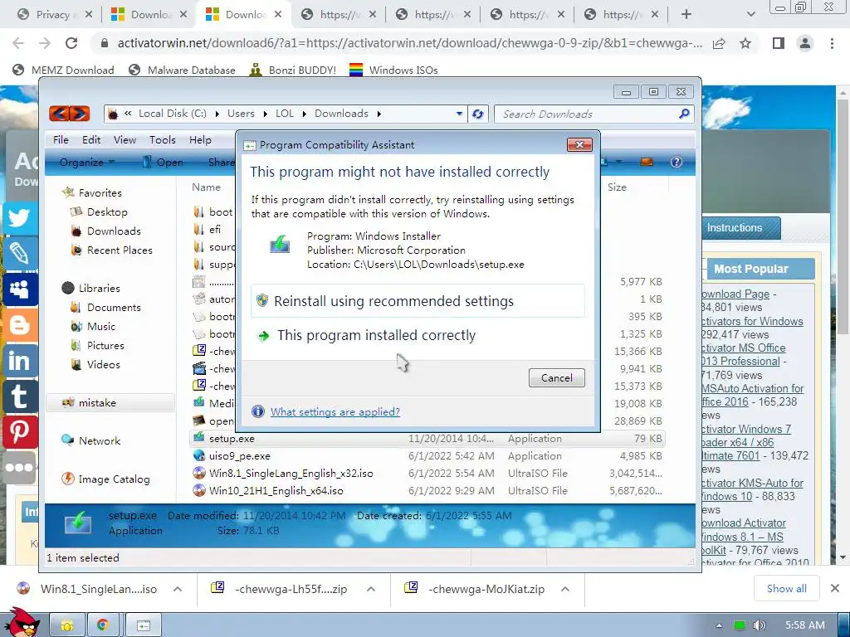Click Reinstall using recommended settings
Screen dimensions: 850x637
[418, 300]
